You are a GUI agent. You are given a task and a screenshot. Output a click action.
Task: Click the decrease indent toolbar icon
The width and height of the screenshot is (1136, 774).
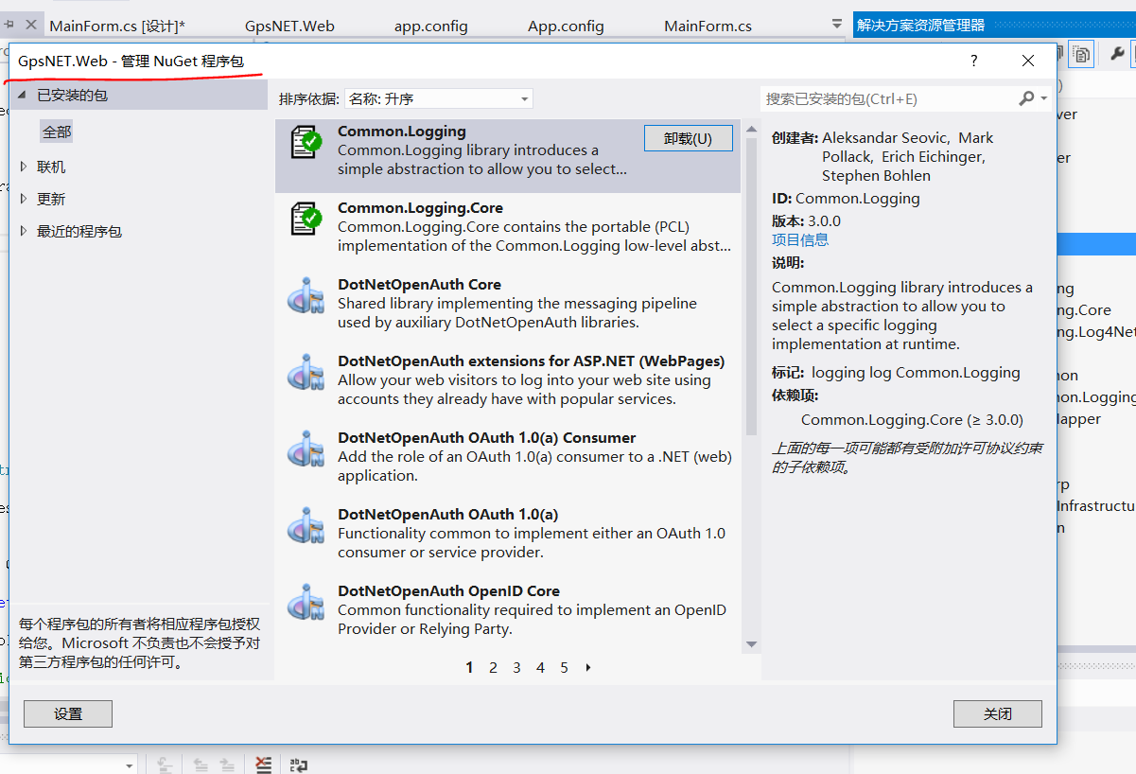201,764
